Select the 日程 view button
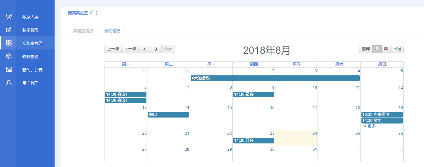 pos(397,49)
